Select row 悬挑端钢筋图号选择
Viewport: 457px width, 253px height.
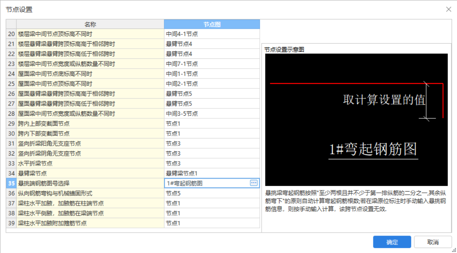point(90,183)
